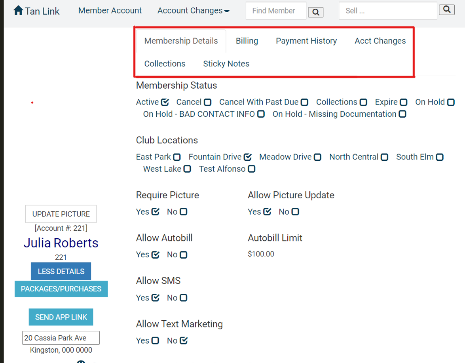
Task: Select No for Require Picture
Action: point(184,212)
